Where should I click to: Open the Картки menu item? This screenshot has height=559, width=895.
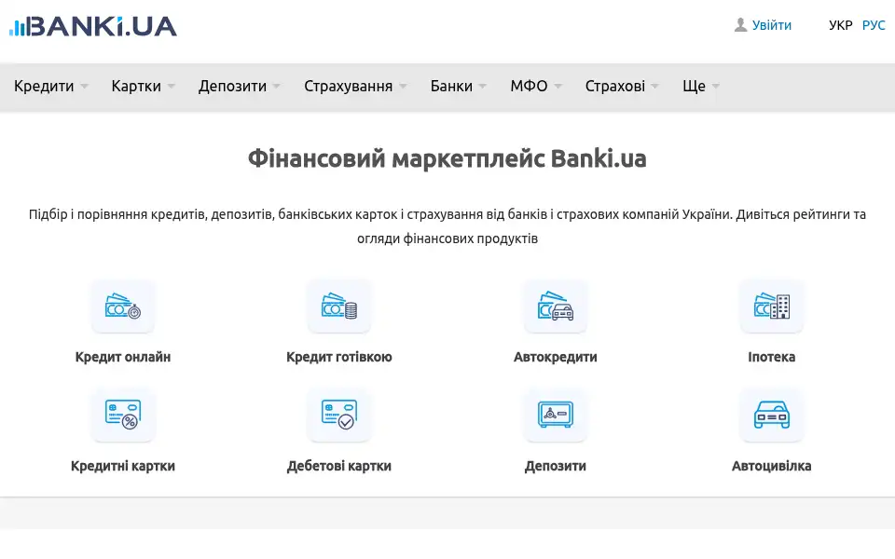tap(136, 86)
